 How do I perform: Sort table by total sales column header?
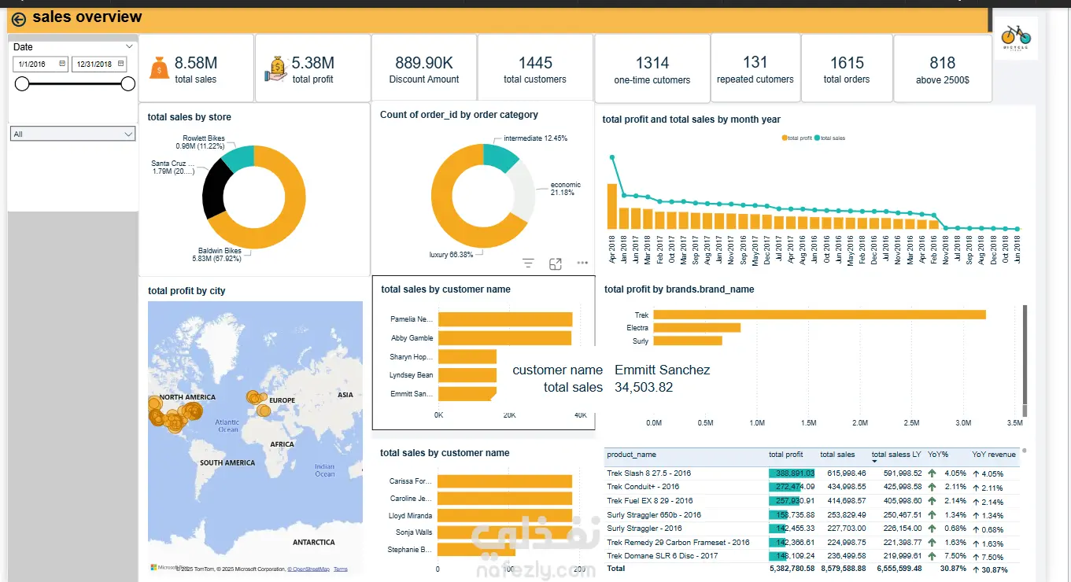(x=837, y=455)
